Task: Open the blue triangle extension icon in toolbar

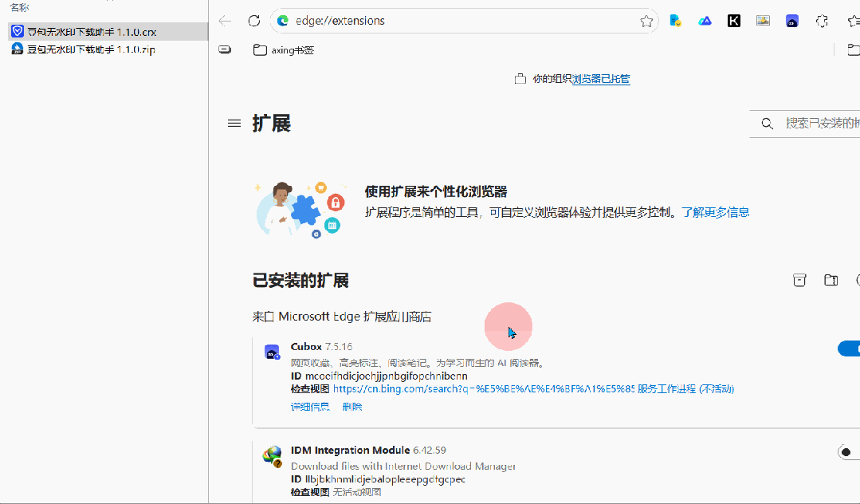Action: (705, 21)
